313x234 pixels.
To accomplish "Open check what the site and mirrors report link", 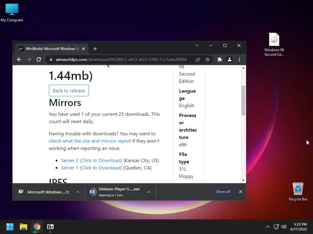I will coord(90,141).
